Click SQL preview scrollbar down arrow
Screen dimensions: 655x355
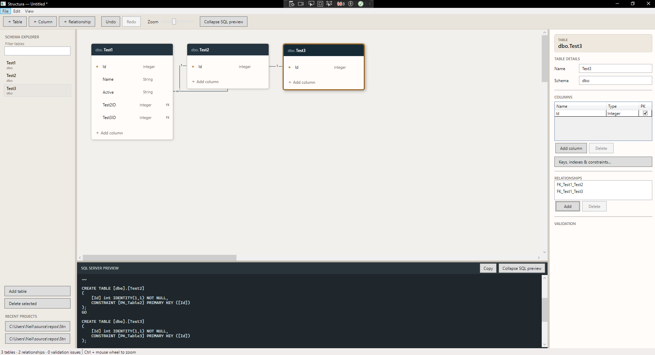[x=544, y=344]
